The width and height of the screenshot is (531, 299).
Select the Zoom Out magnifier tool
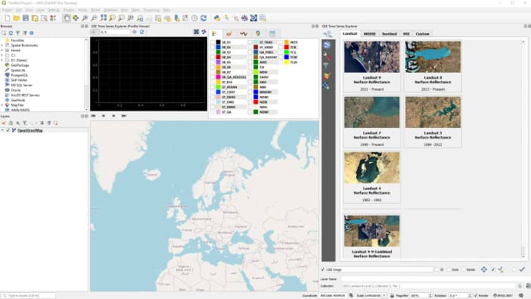[94, 18]
